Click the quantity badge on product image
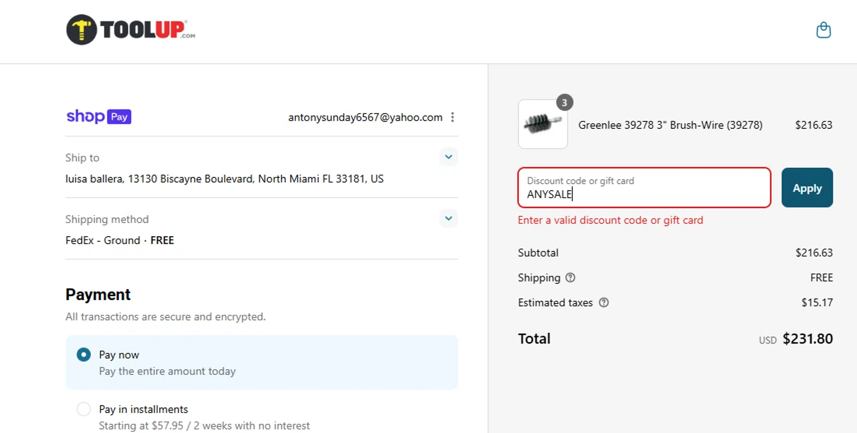857x433 pixels. click(564, 103)
